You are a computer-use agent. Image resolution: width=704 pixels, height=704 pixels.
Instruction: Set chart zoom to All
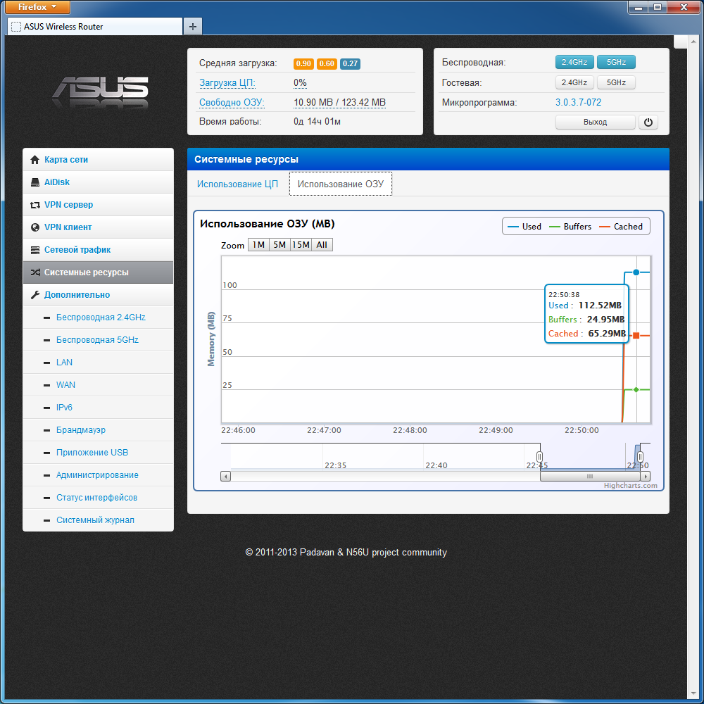coord(322,245)
